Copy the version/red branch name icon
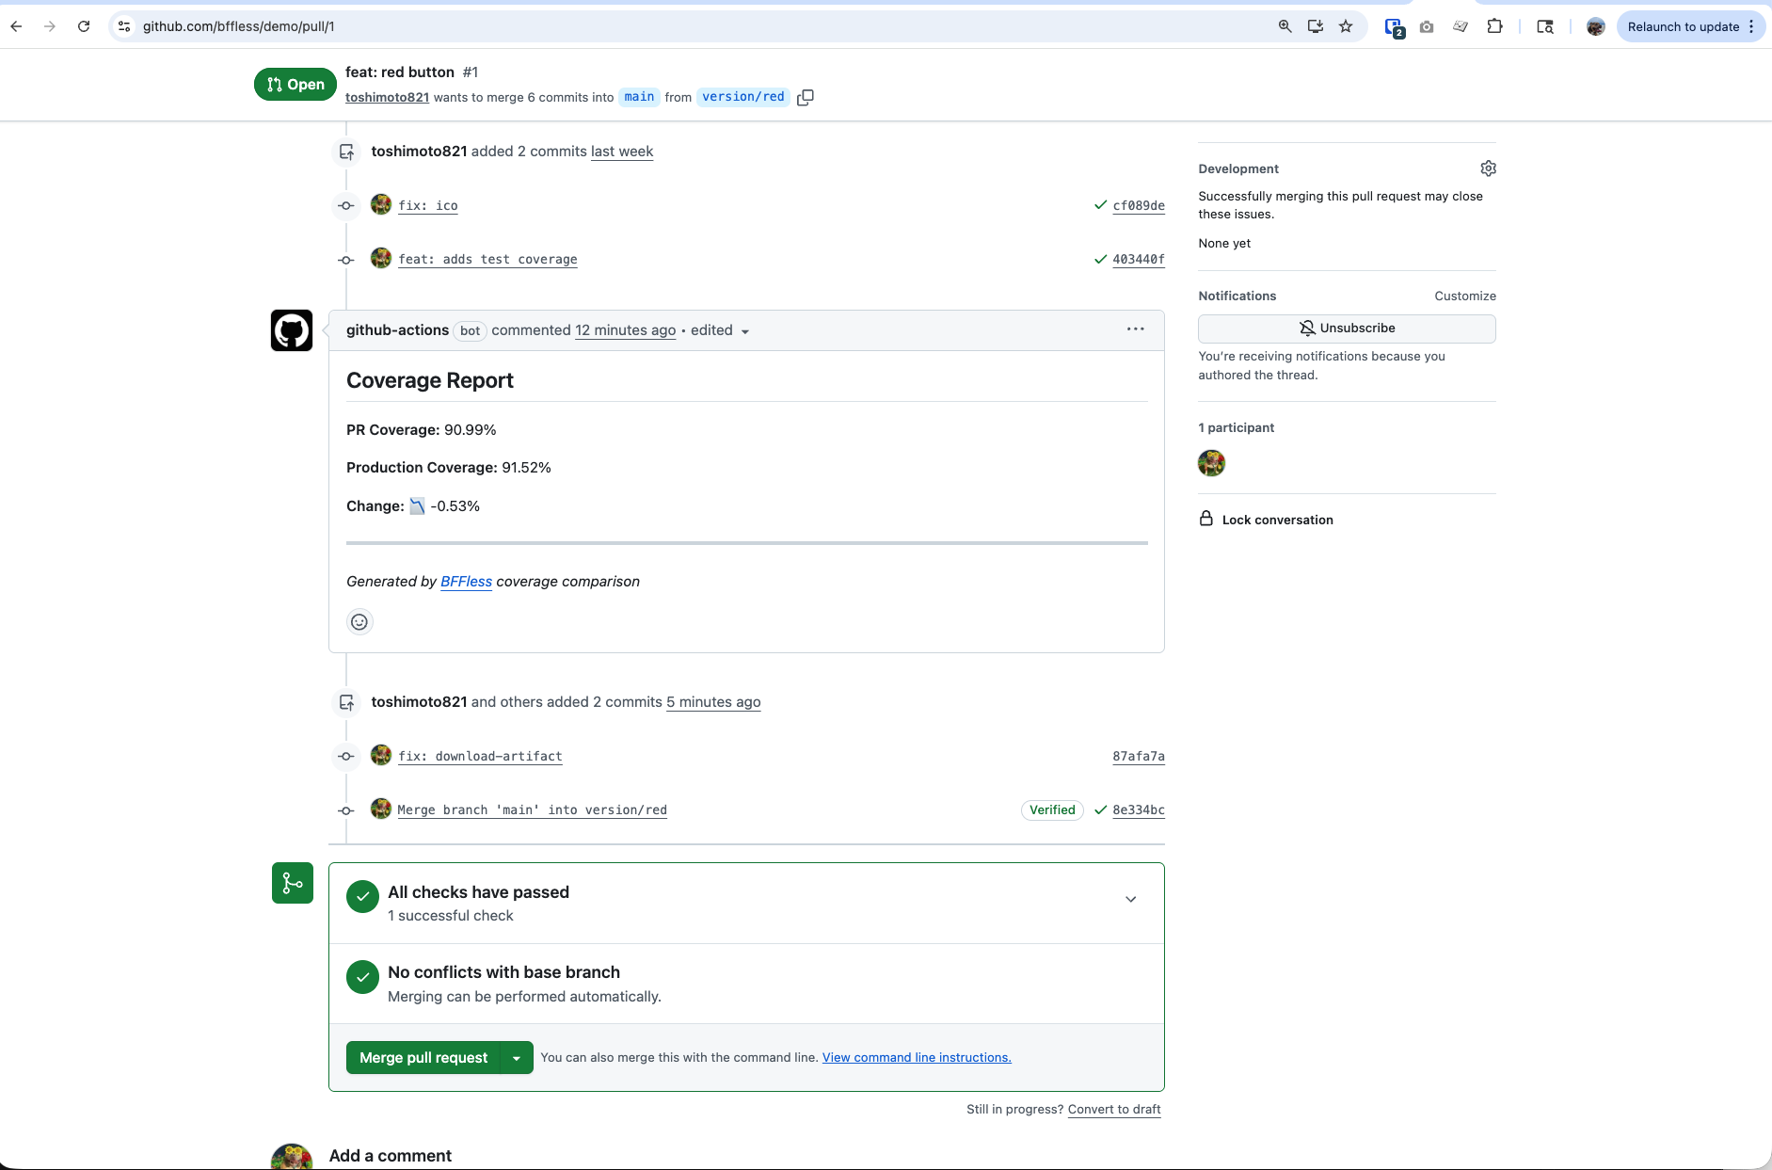The height and width of the screenshot is (1170, 1772). [x=805, y=98]
